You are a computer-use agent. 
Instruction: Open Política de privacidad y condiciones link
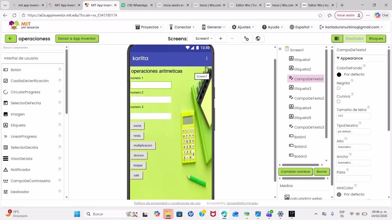[167, 203]
